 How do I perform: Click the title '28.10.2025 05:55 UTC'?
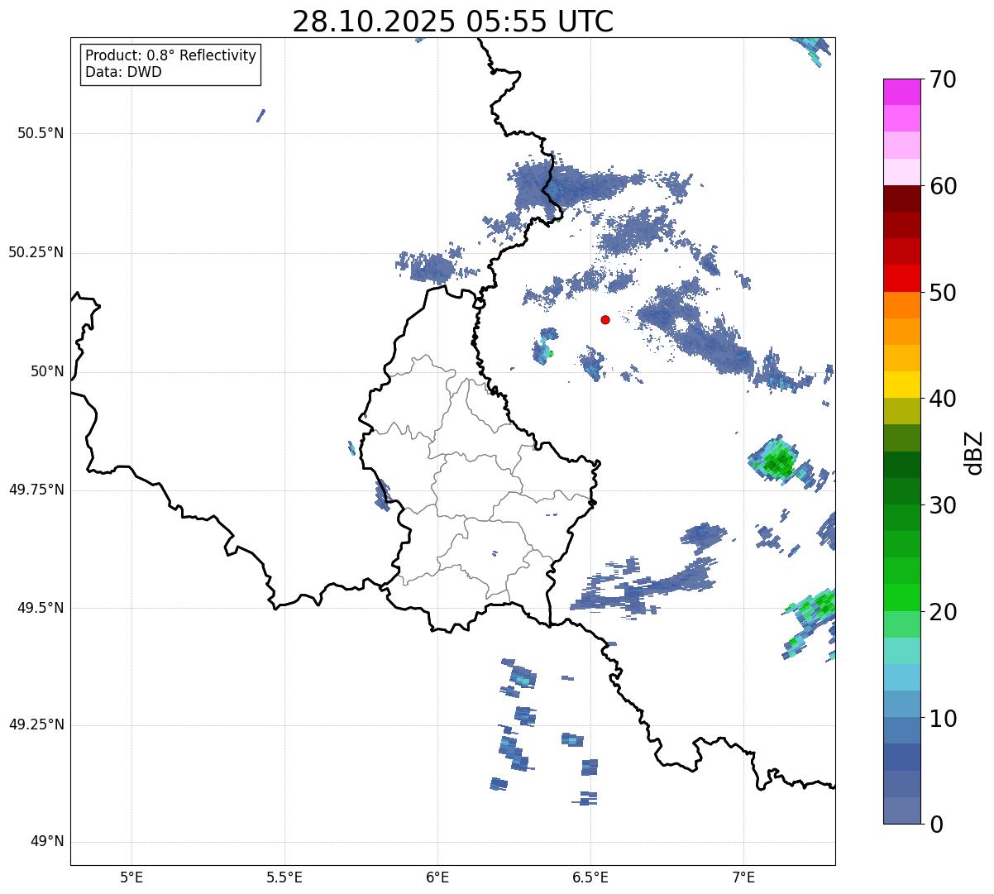453,21
